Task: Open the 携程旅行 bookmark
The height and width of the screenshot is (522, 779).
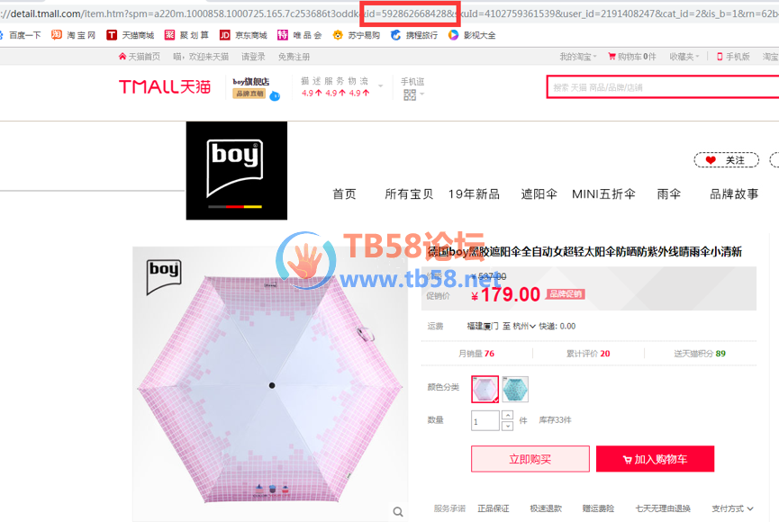Action: tap(414, 35)
